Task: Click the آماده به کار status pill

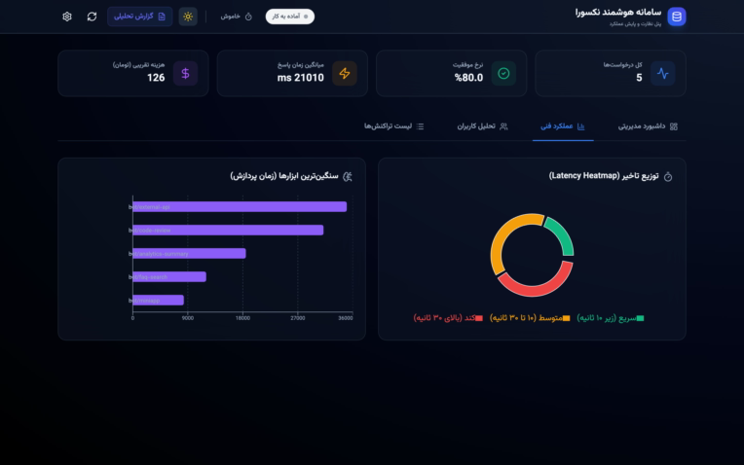Action: point(290,17)
